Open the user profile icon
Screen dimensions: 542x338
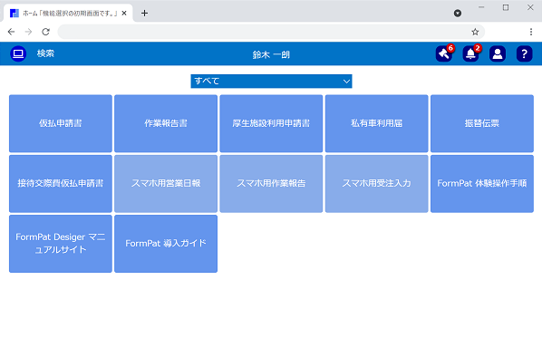[498, 53]
